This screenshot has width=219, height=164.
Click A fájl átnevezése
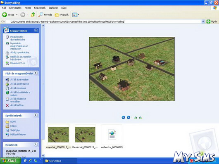19,80
